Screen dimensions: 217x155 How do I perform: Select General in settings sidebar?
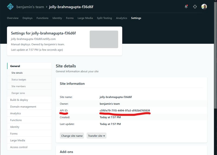coord(29,66)
